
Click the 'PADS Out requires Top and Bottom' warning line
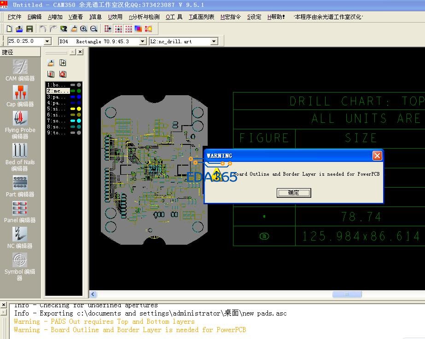pyautogui.click(x=105, y=322)
